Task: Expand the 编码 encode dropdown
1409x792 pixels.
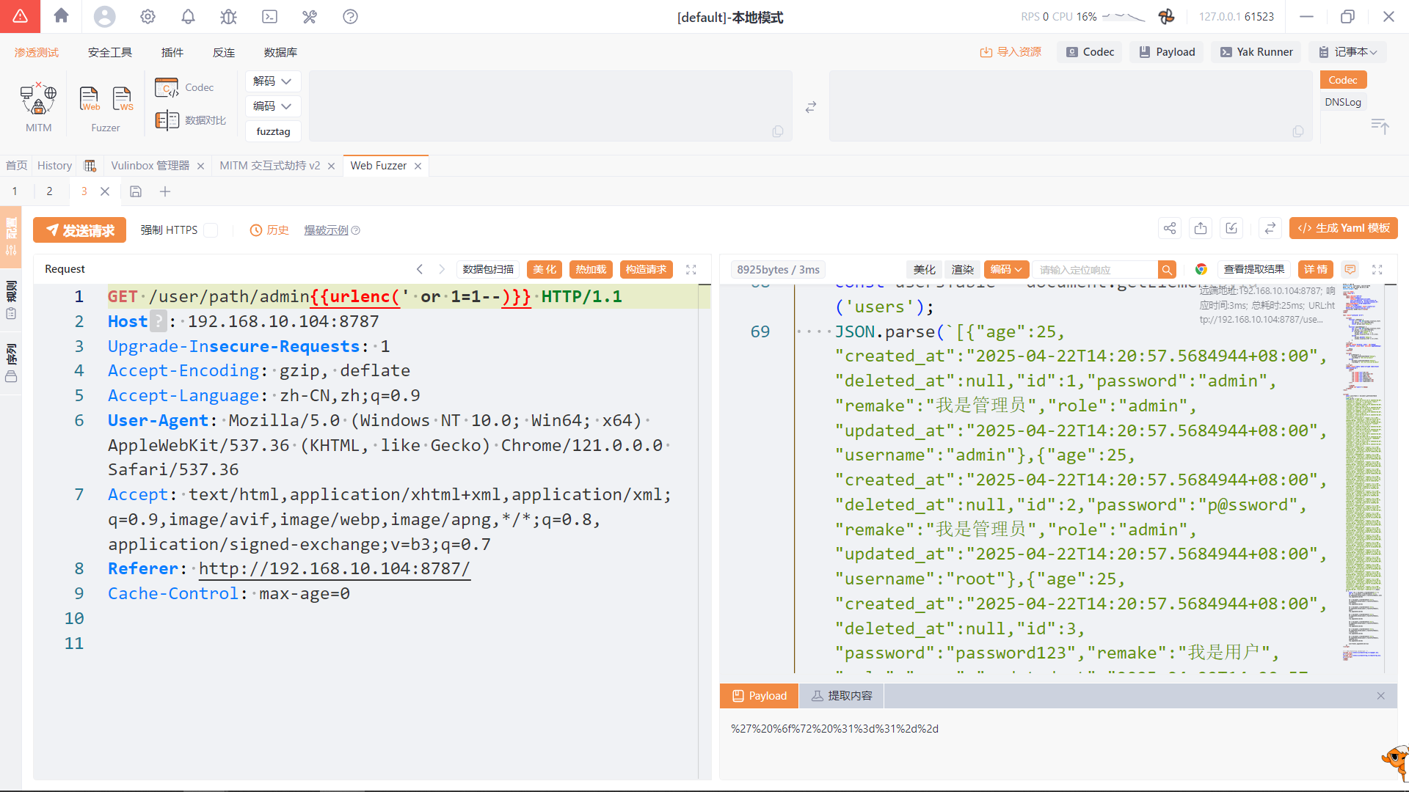Action: [x=272, y=106]
